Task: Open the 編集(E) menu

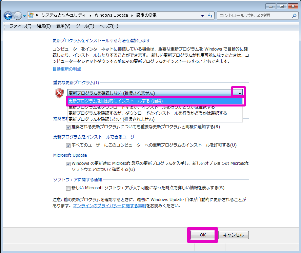Action: [44, 26]
